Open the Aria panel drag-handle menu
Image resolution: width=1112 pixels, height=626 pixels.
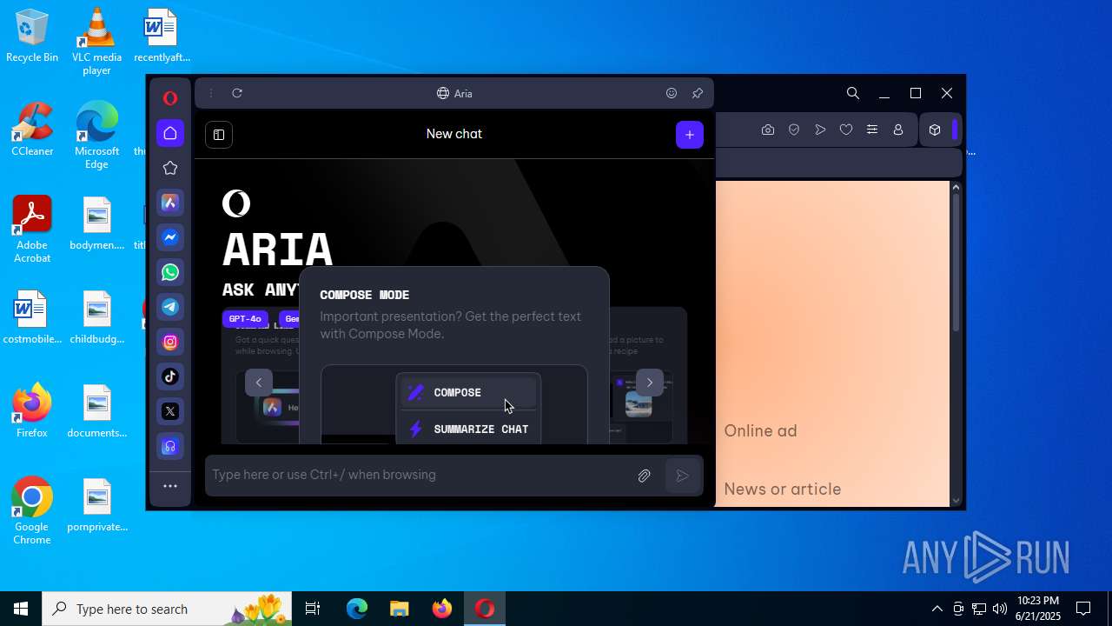point(211,93)
